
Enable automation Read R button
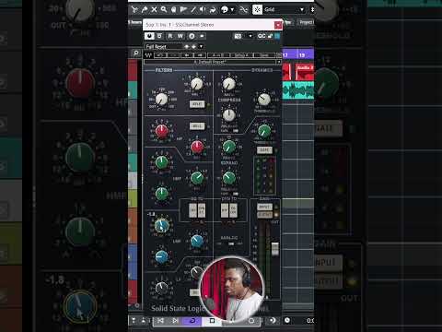click(170, 36)
